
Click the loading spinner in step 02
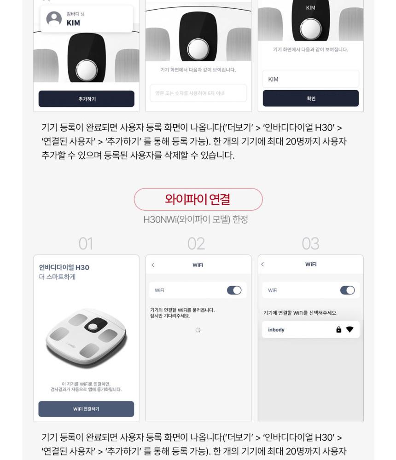pos(198,330)
